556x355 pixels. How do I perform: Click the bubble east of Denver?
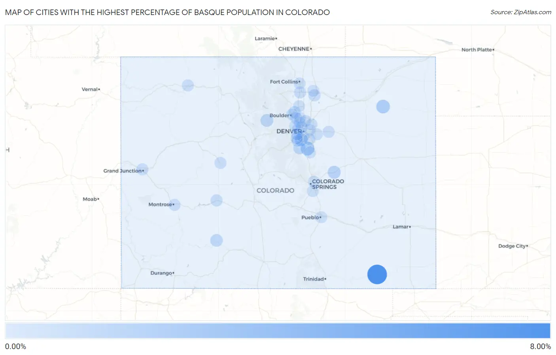click(329, 132)
